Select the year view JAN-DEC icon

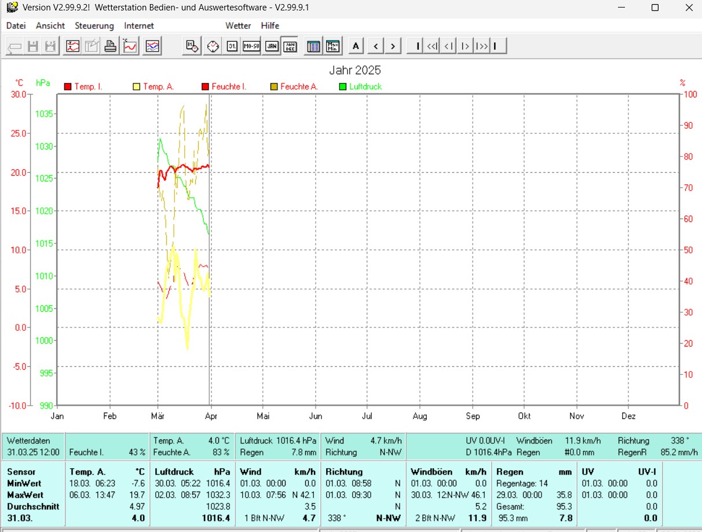coord(290,46)
